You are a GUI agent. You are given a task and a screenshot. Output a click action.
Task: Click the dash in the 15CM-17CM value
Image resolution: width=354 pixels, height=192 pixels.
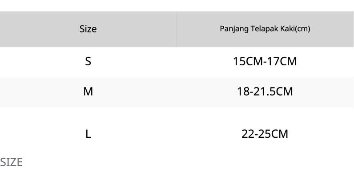tap(265, 62)
